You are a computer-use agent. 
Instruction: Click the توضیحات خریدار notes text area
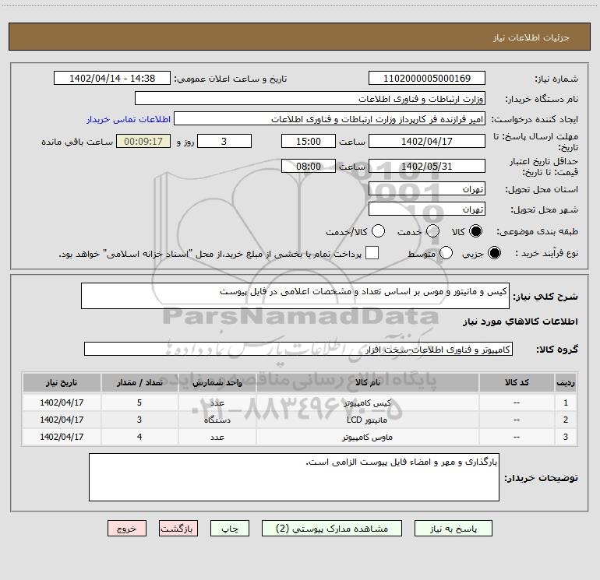point(294,477)
